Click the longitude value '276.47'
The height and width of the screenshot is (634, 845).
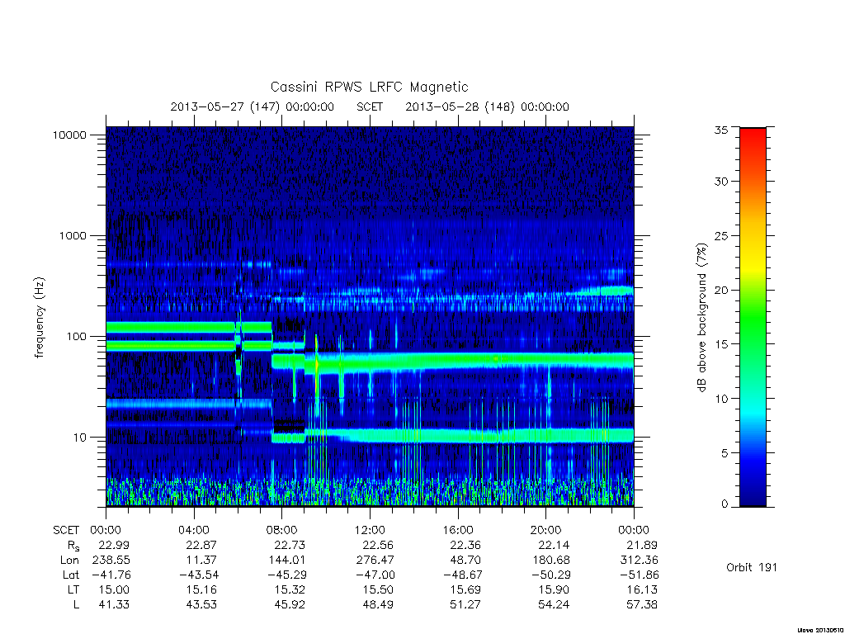click(x=375, y=561)
